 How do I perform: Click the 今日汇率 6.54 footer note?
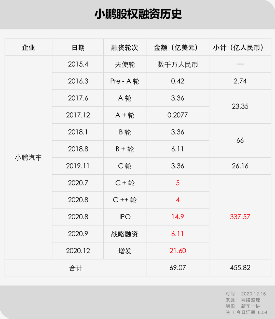(252, 312)
